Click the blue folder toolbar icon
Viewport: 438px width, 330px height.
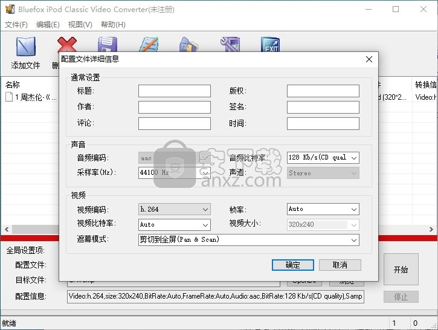pyautogui.click(x=189, y=45)
